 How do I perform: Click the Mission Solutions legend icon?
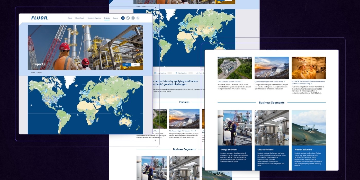tap(197, 73)
